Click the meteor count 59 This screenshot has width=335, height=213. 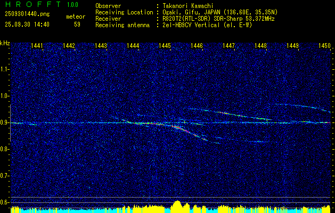click(77, 24)
